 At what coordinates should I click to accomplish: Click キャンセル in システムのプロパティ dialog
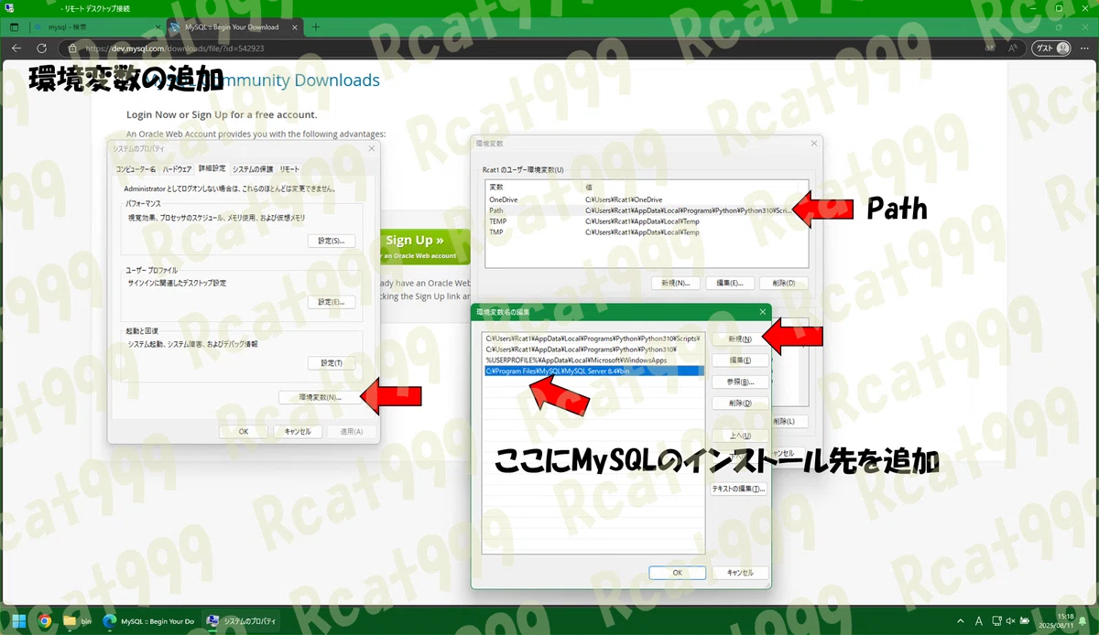coord(298,431)
